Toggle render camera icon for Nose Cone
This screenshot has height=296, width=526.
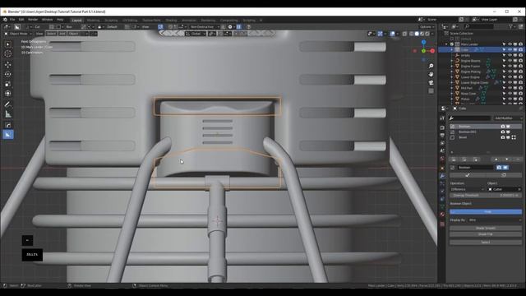[520, 93]
